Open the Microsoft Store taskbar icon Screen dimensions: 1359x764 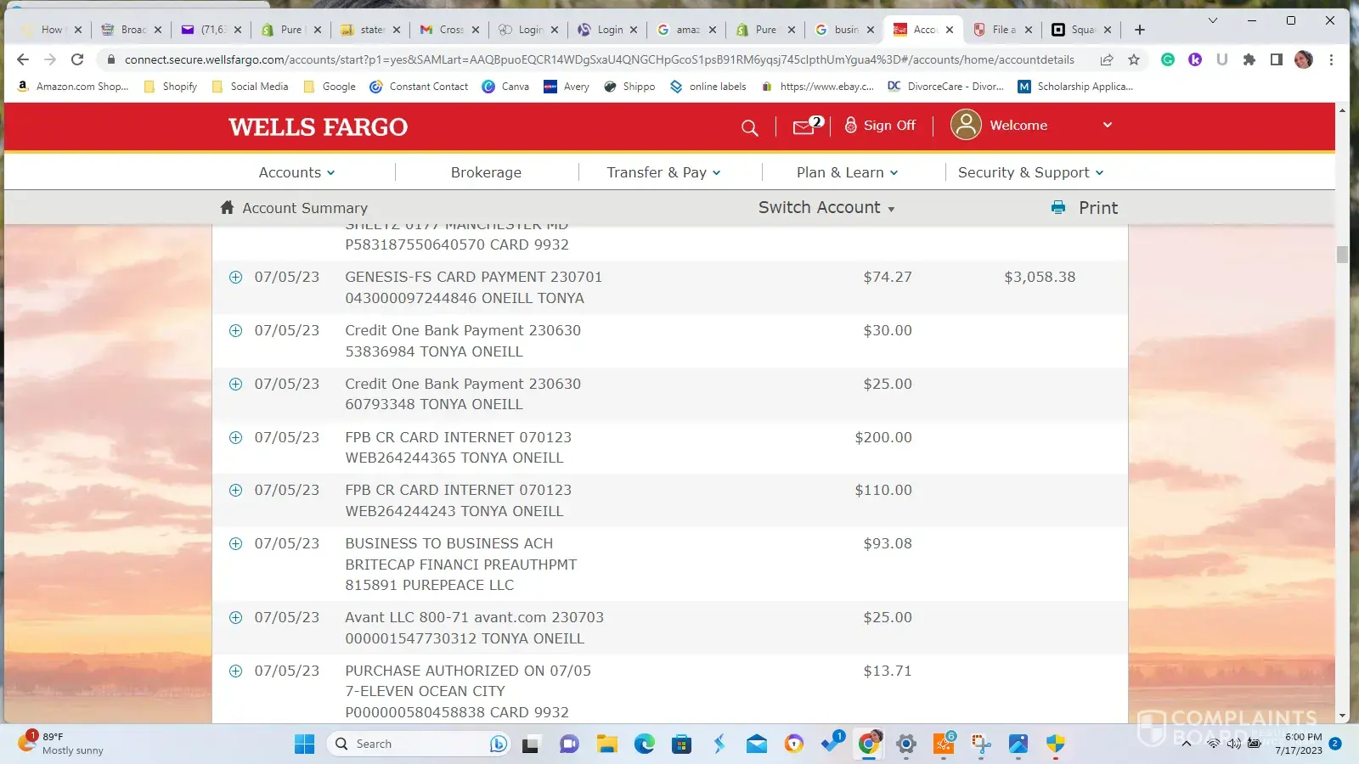[x=681, y=744]
